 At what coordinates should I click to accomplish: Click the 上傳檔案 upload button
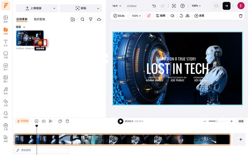tap(33, 8)
